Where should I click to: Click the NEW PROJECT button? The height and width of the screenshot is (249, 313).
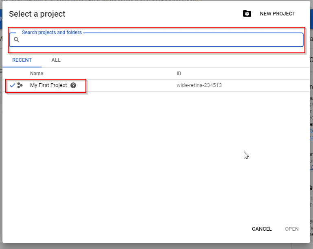(278, 14)
